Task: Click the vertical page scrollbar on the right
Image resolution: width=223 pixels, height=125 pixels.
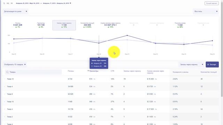Action: [x=222, y=50]
